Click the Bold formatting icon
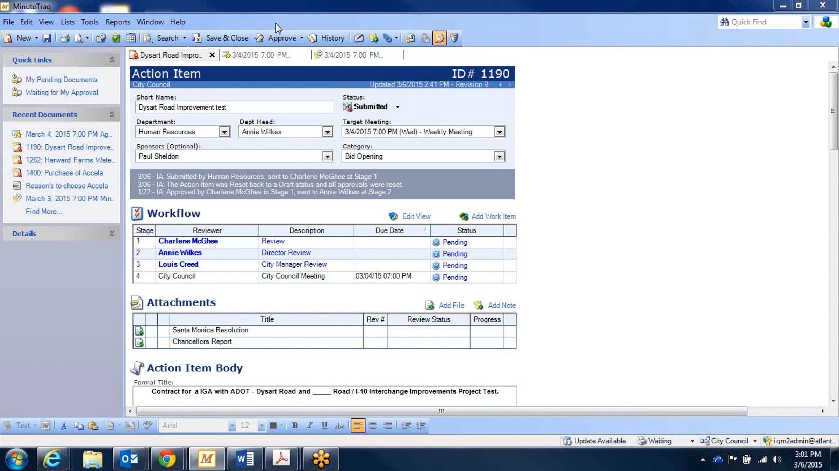 coord(295,425)
